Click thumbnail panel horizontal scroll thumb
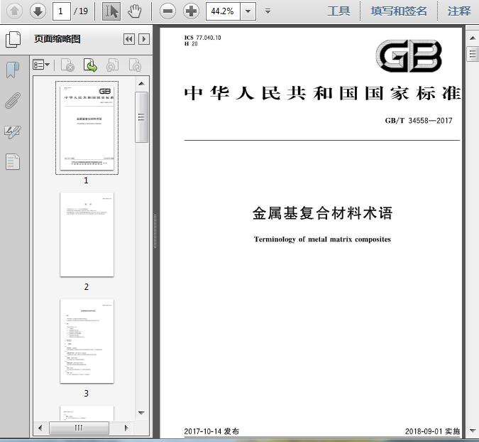479x442 pixels. pos(79,428)
